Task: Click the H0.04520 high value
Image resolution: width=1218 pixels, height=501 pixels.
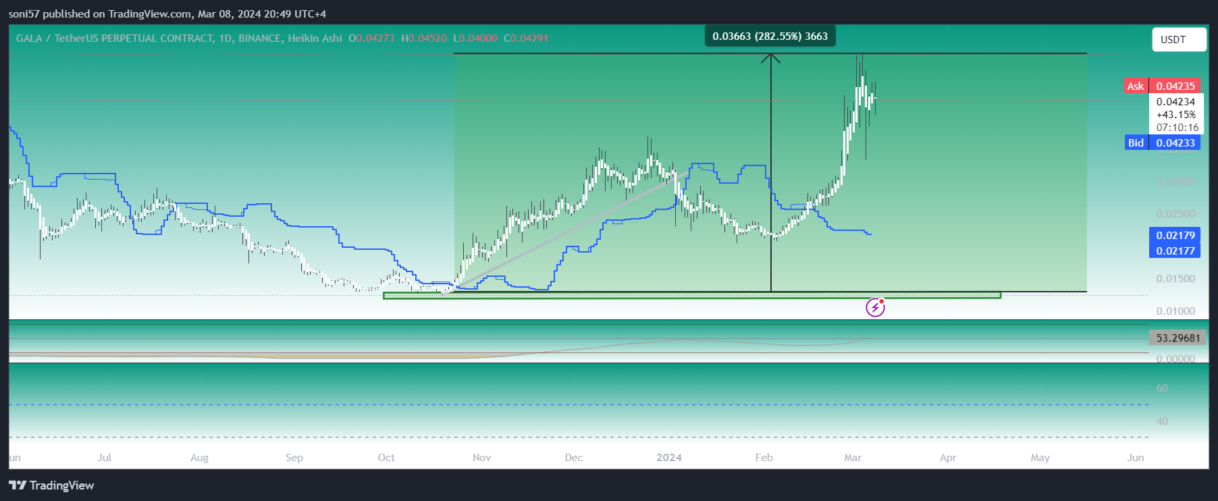Action: [424, 38]
